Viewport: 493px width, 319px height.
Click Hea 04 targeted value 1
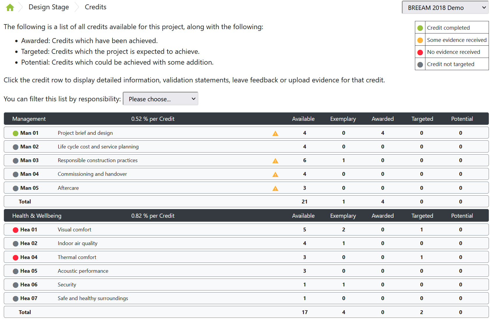coord(422,257)
